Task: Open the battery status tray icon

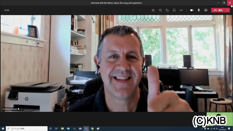Action: click(x=208, y=128)
